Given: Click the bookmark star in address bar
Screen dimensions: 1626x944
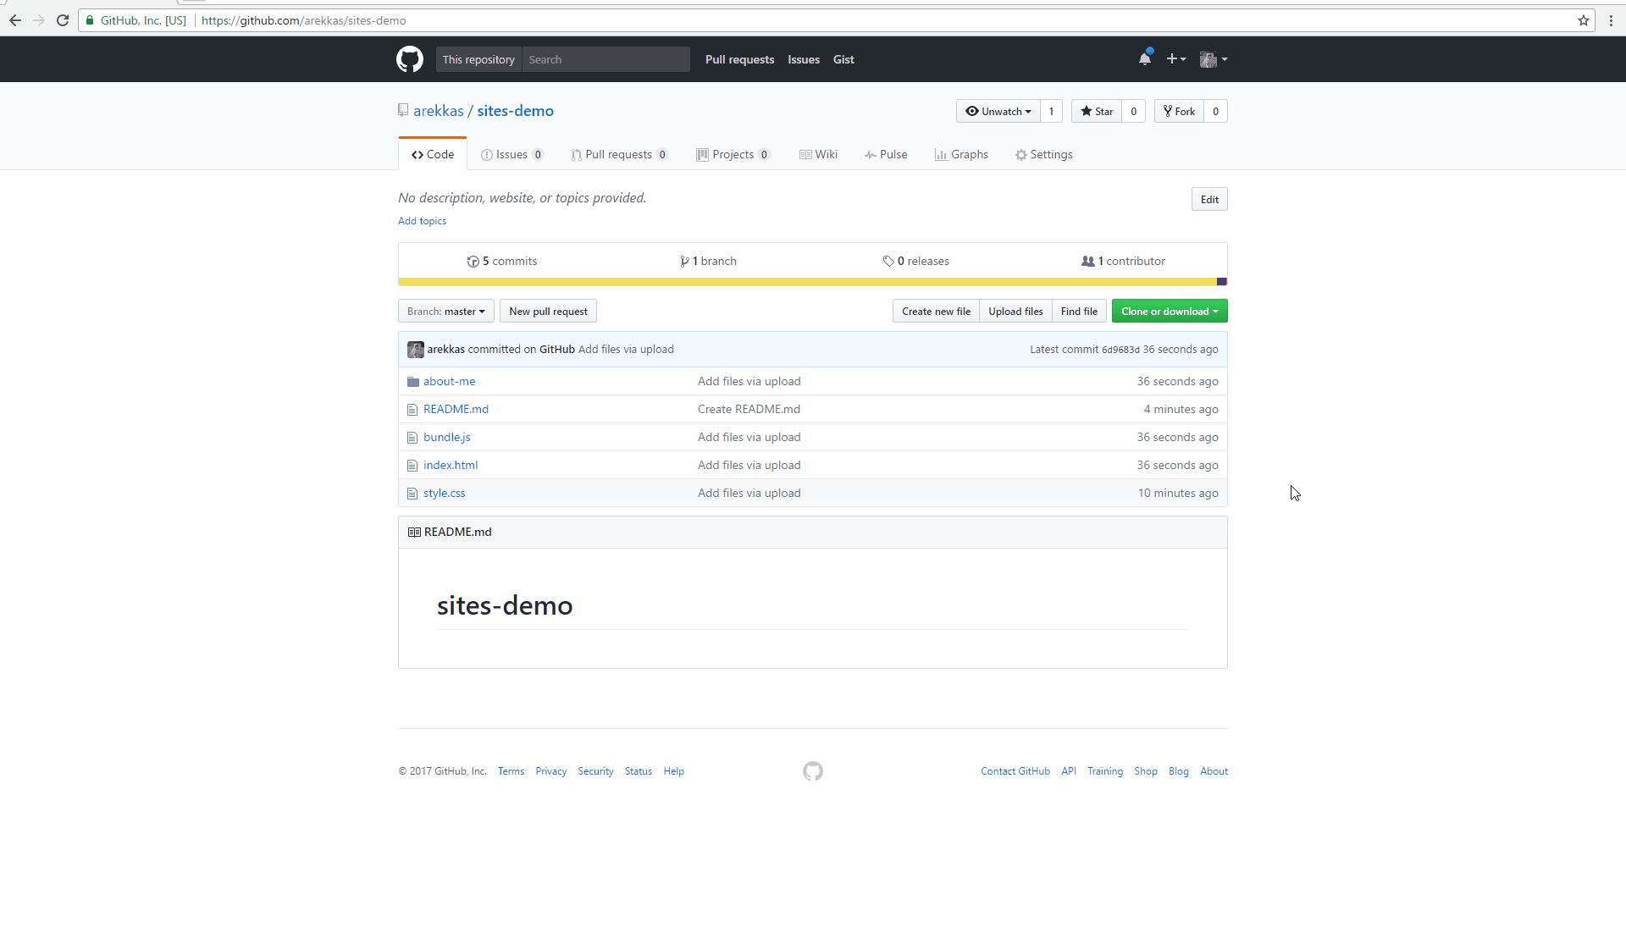Looking at the screenshot, I should point(1583,20).
